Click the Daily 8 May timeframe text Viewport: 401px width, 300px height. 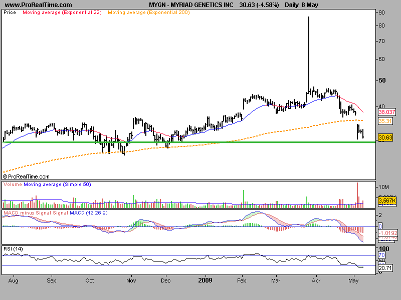coord(302,5)
